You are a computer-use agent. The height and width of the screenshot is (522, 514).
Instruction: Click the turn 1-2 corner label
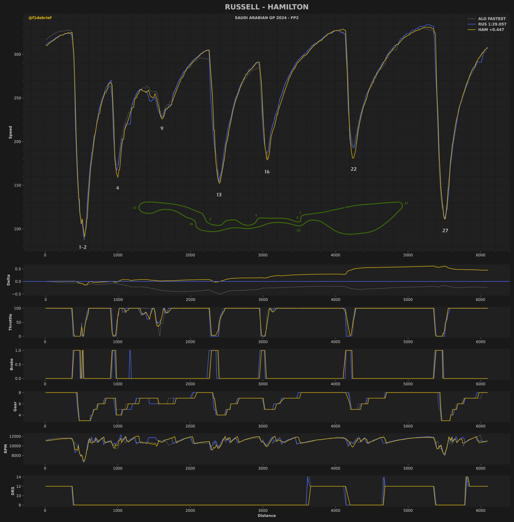click(x=83, y=247)
